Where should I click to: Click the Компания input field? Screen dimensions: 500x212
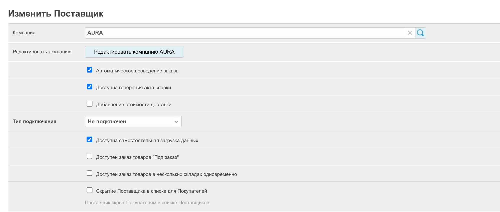(x=244, y=33)
